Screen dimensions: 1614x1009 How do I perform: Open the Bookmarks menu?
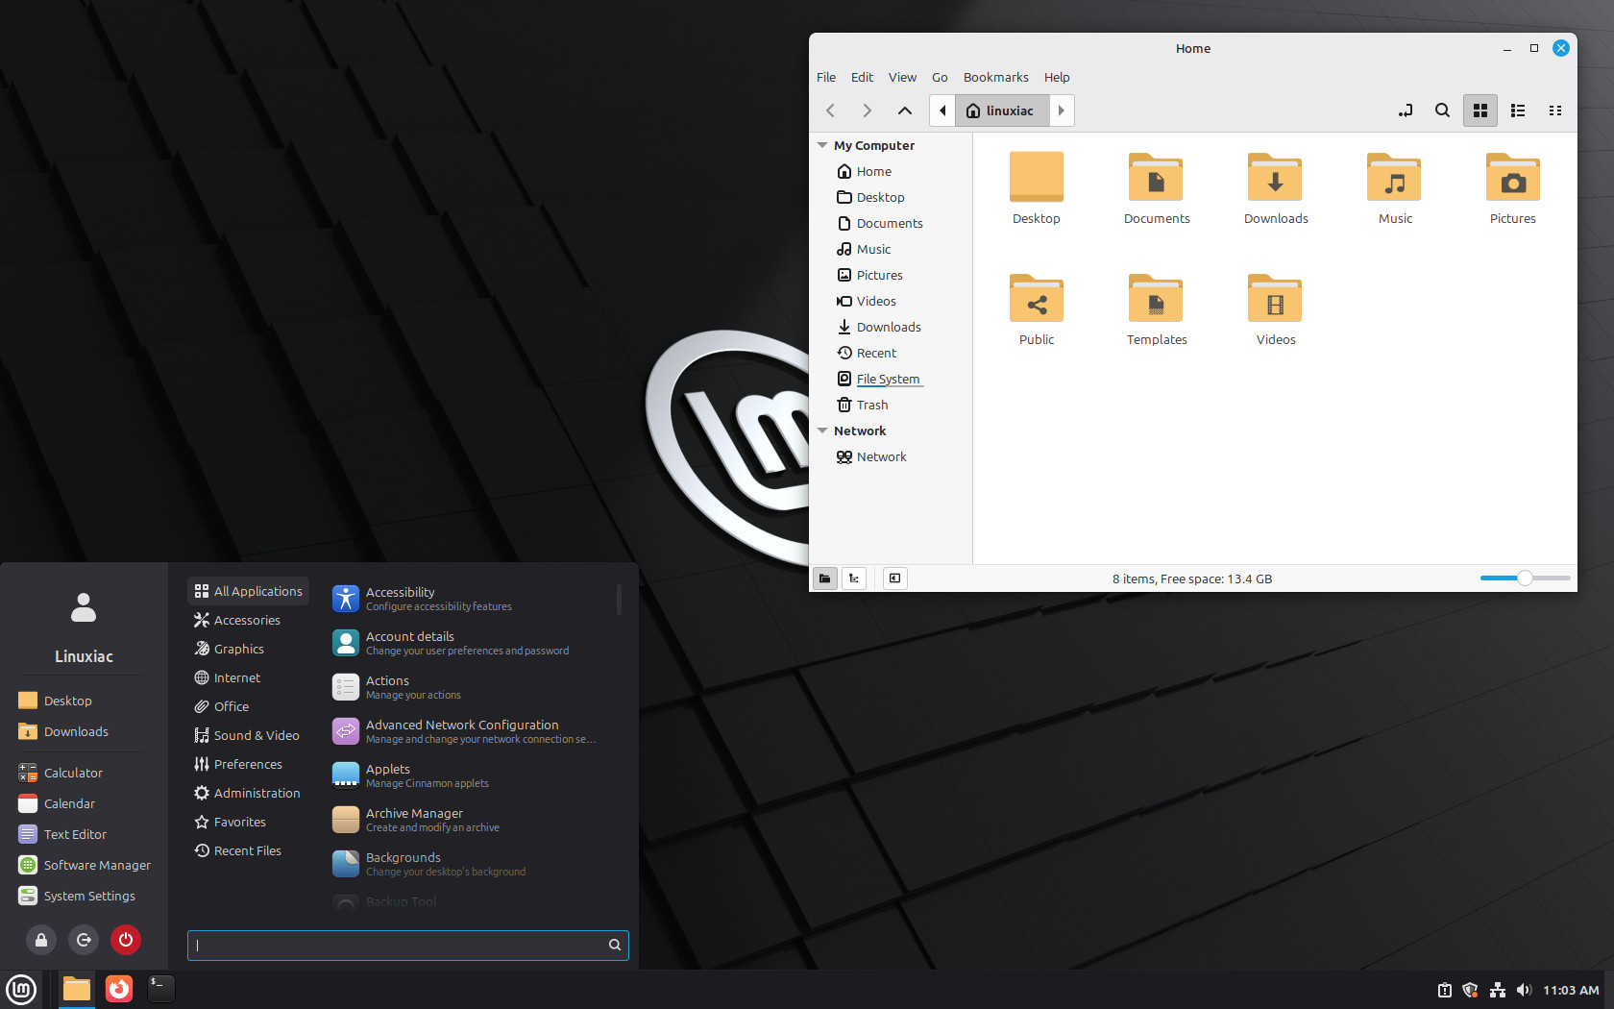tap(995, 77)
